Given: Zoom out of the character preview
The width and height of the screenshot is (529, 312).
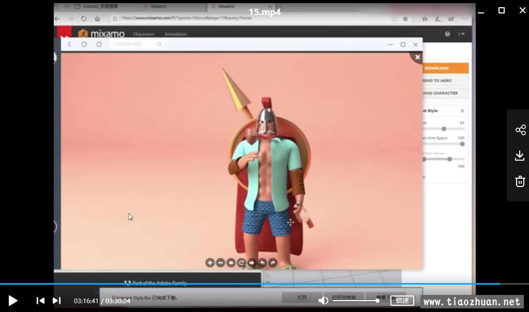Looking at the screenshot, I should click(220, 263).
